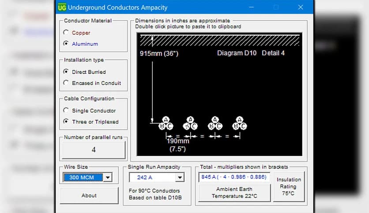Image resolution: width=369 pixels, height=213 pixels.
Task: Open the Wire Size dropdown arrow
Action: pyautogui.click(x=108, y=178)
